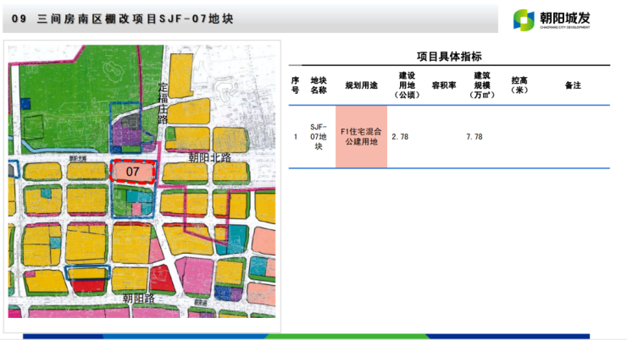The height and width of the screenshot is (340, 627).
Task: Click the red dashed 07 parcel on map
Action: click(132, 172)
